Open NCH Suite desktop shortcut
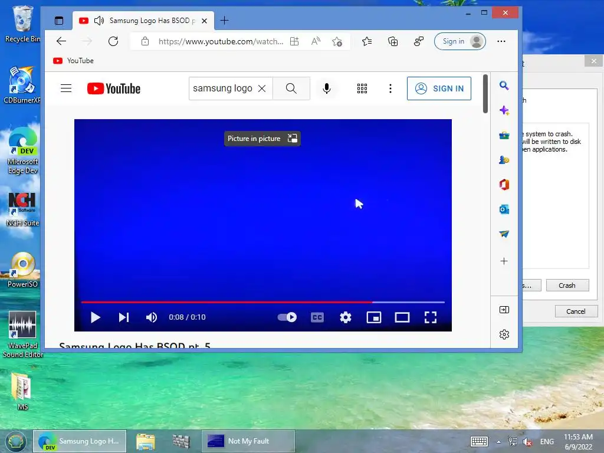Viewport: 604px width, 453px height. pos(22,209)
